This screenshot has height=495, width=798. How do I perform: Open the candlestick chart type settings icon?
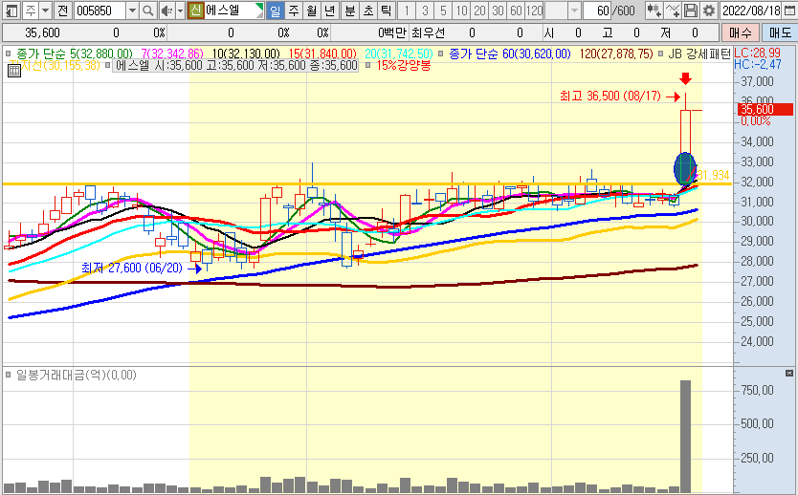[x=654, y=11]
